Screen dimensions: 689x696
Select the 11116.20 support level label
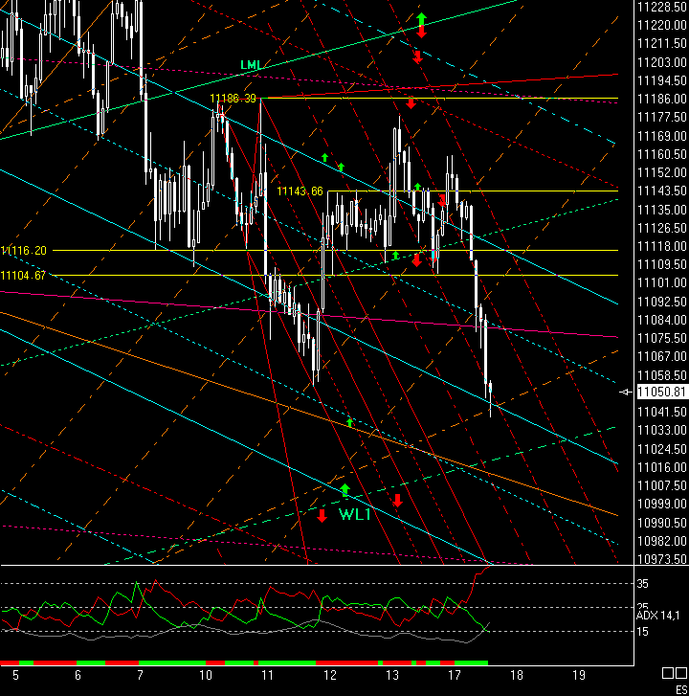tap(24, 251)
